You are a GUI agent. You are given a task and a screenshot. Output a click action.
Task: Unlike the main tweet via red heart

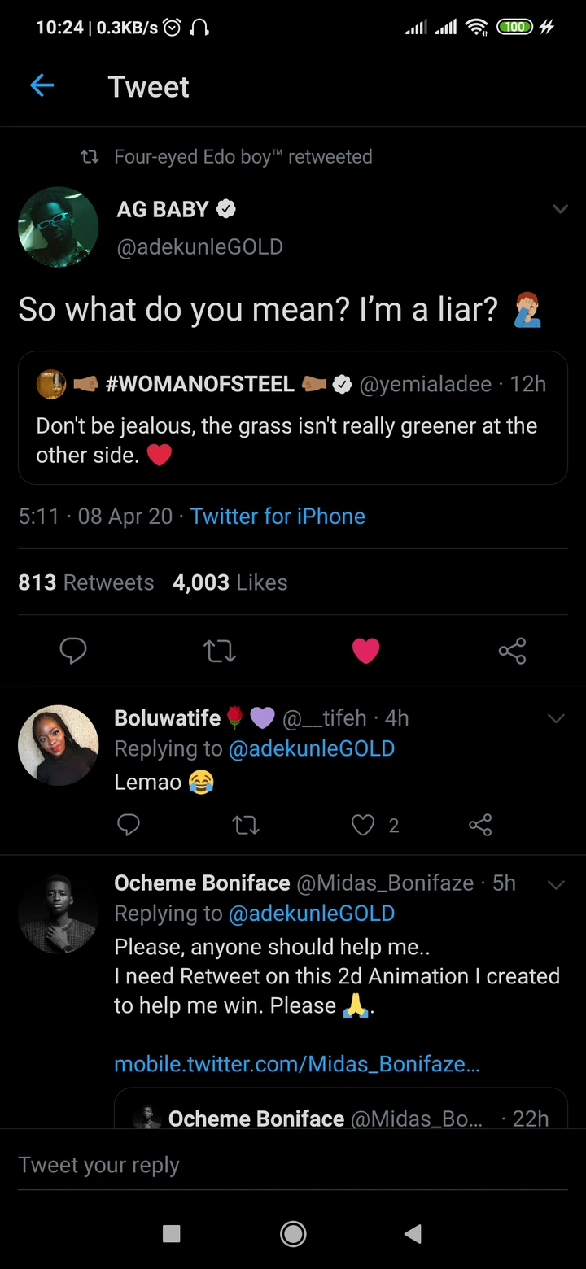(365, 651)
